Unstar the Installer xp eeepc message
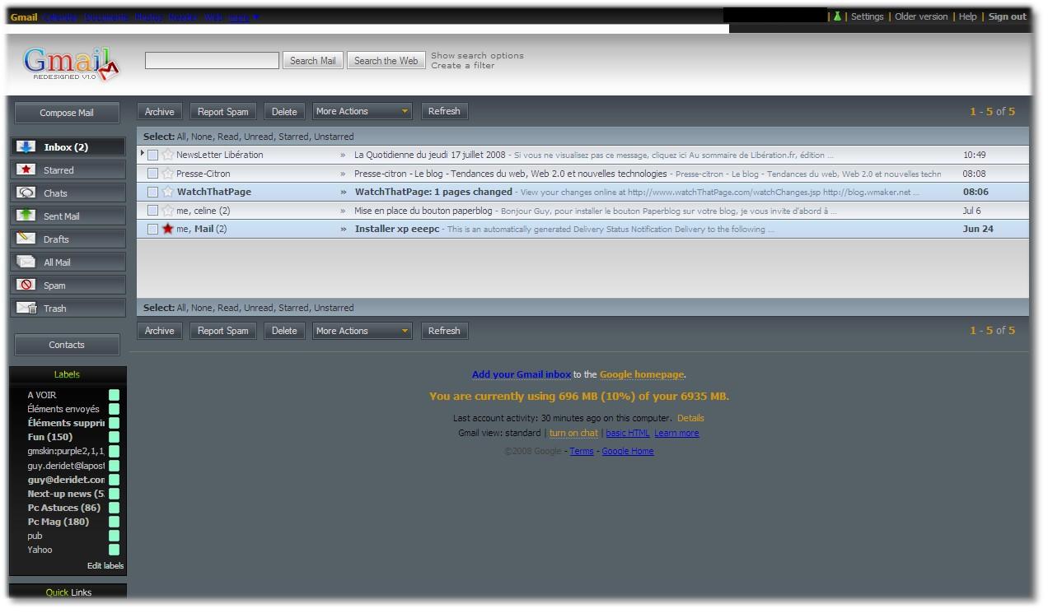This screenshot has width=1048, height=613. click(x=168, y=229)
